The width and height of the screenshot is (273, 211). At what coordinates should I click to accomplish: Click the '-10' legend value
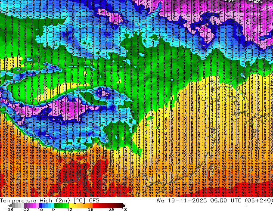point(38,209)
